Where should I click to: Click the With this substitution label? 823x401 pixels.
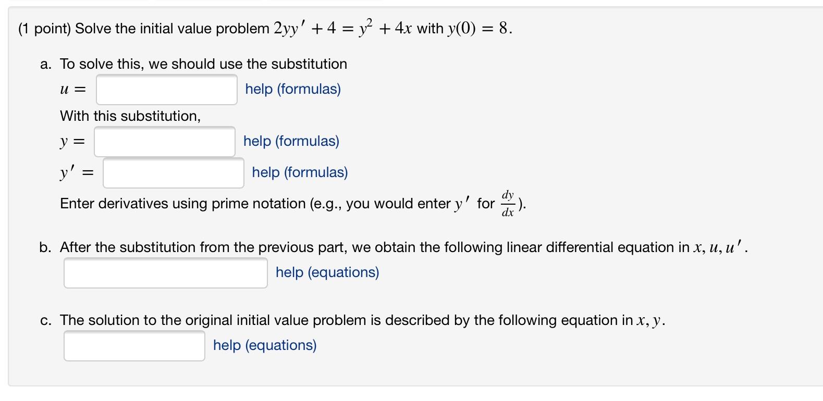[130, 116]
